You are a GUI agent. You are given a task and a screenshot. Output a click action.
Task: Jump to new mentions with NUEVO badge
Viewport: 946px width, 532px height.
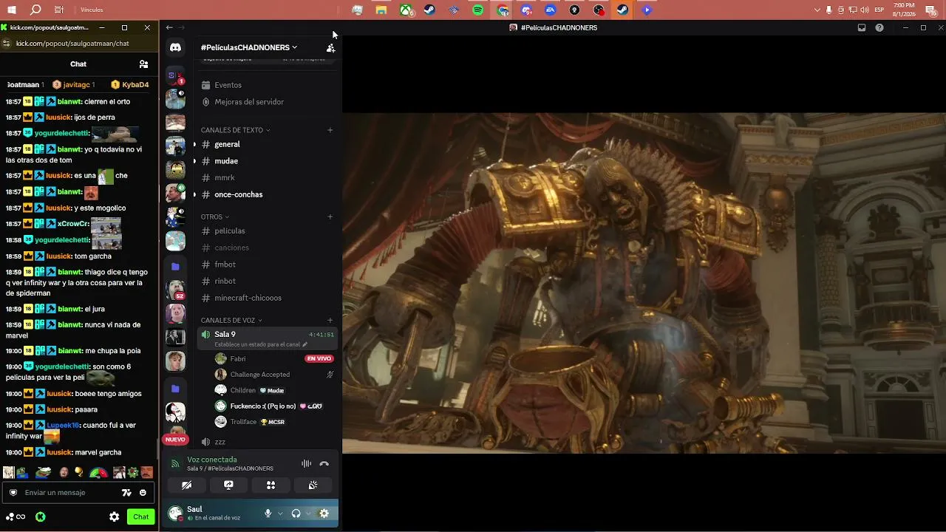(175, 440)
